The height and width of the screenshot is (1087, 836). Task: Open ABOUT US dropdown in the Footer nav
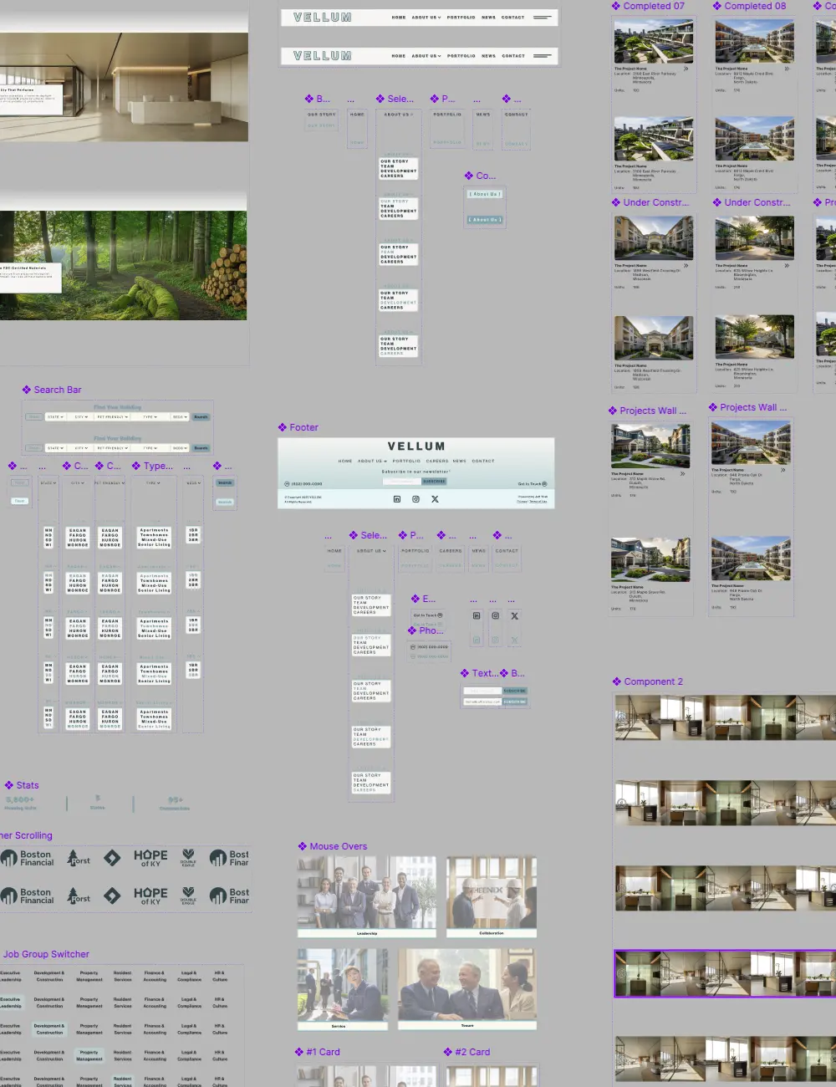[x=370, y=461]
